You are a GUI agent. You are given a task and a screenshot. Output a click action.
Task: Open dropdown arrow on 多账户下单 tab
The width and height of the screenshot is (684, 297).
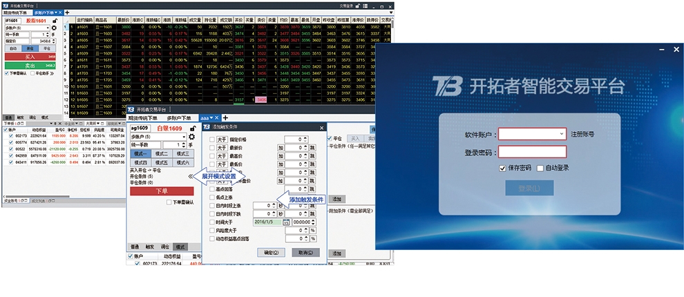click(56, 12)
